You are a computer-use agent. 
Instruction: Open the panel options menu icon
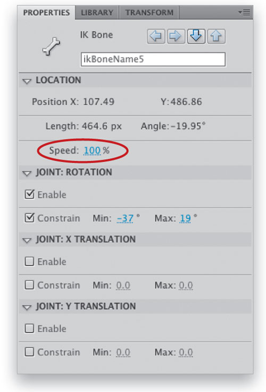[x=244, y=12]
